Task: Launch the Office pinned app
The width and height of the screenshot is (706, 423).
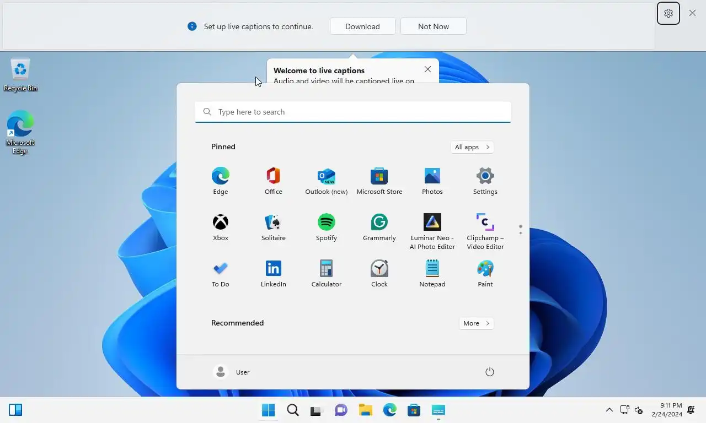Action: pos(273,181)
